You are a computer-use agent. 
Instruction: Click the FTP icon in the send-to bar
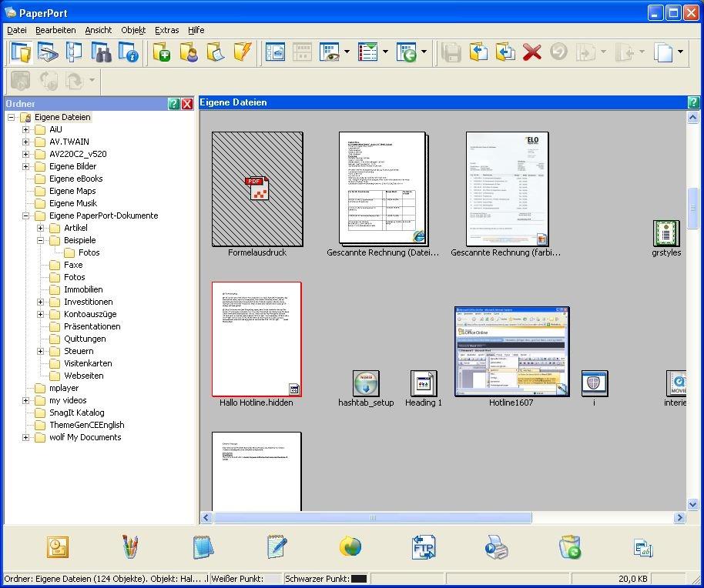(x=424, y=547)
